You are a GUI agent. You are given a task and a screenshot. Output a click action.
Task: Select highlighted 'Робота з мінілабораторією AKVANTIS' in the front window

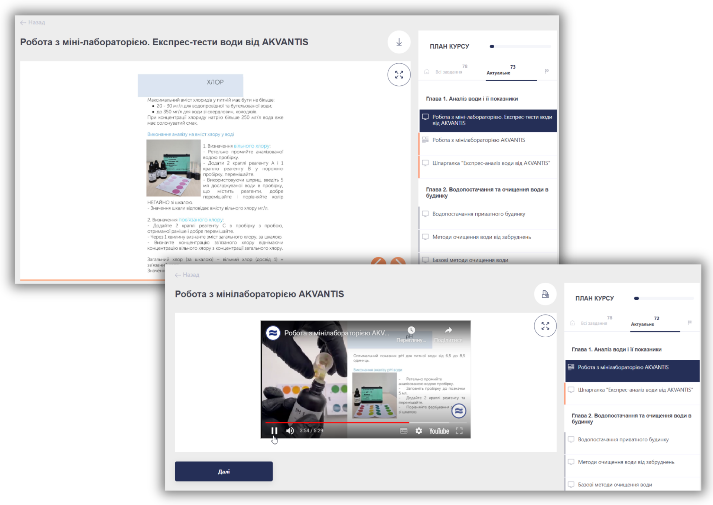click(x=632, y=371)
